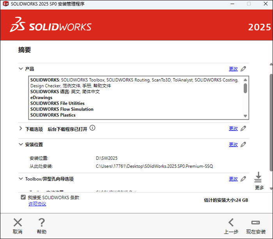The height and width of the screenshot is (239, 273).
Task: Start install with 现在安装 icon
Action: point(255,223)
